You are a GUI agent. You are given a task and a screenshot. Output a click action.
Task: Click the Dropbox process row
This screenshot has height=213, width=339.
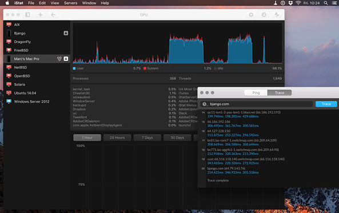(x=124, y=109)
